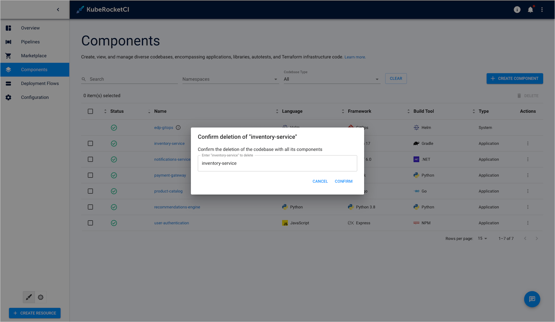Open the chat bubble in the bottom corner
Image resolution: width=555 pixels, height=322 pixels.
[532, 299]
